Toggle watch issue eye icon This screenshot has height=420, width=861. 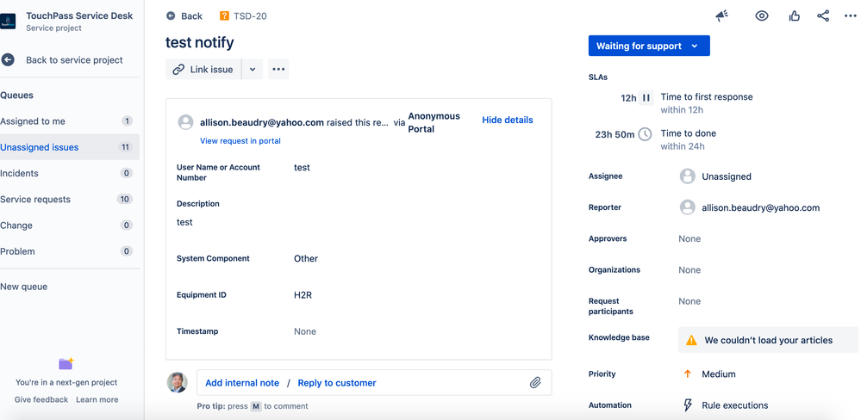point(762,15)
